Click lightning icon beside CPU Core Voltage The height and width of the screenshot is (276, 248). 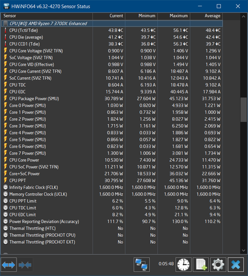(x=6, y=51)
